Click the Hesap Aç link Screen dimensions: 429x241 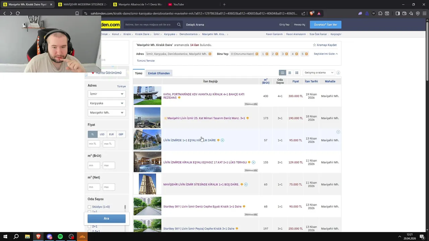point(300,24)
